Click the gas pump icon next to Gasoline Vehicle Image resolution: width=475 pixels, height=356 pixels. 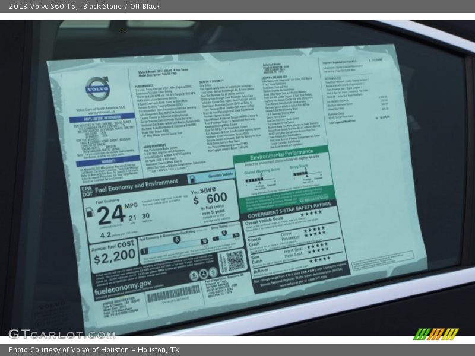click(192, 179)
